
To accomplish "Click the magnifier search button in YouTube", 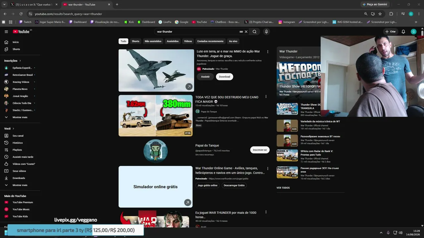I will point(254,32).
